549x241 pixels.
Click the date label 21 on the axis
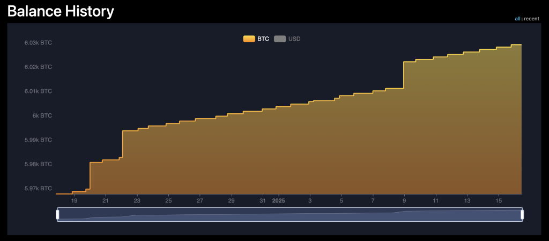point(106,201)
